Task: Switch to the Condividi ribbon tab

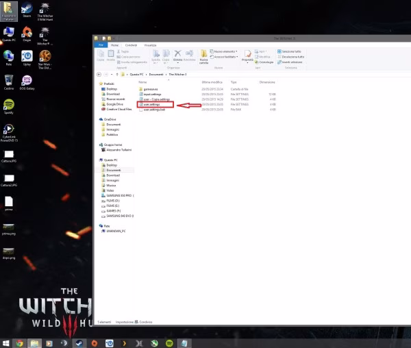Action: click(x=131, y=45)
